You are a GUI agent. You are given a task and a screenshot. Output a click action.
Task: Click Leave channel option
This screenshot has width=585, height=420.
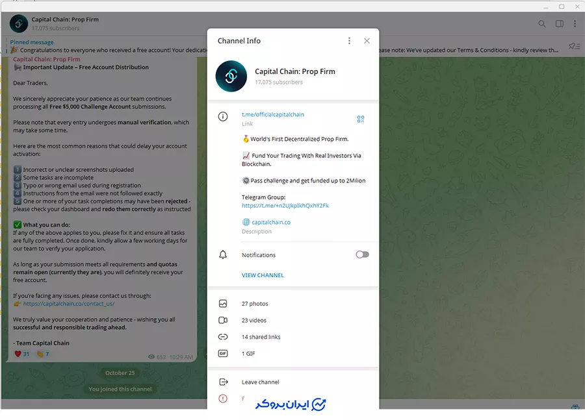260,382
